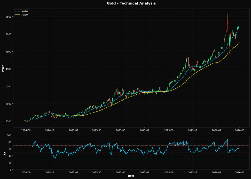Click the 40 tick on RSI axis
251x179 pixels.
click(x=10, y=156)
